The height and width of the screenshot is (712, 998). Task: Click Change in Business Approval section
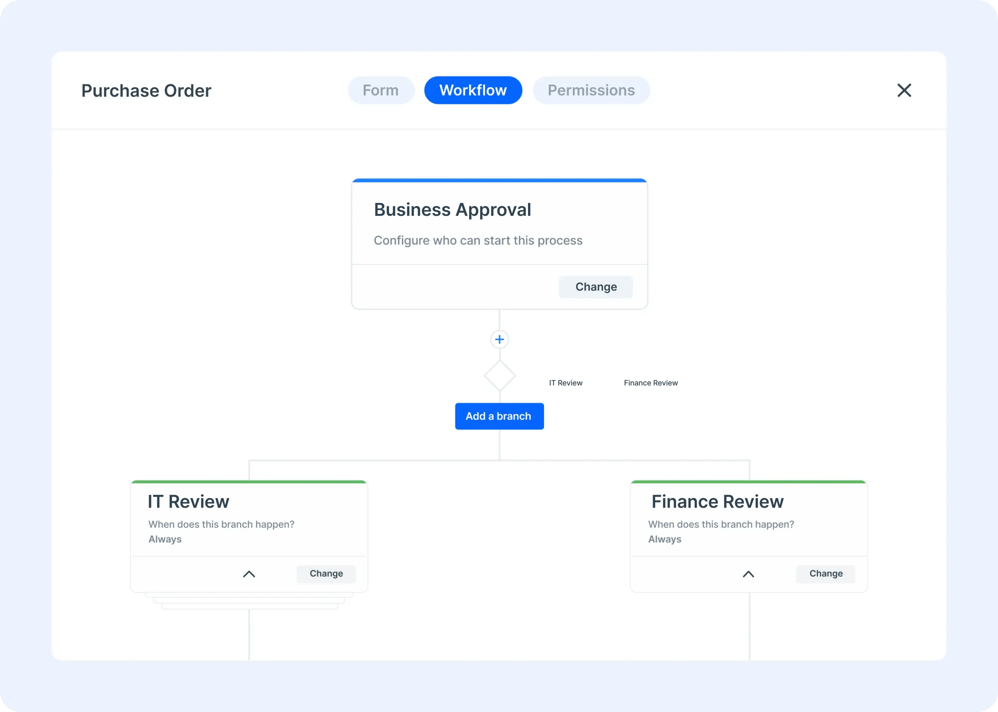(x=595, y=287)
